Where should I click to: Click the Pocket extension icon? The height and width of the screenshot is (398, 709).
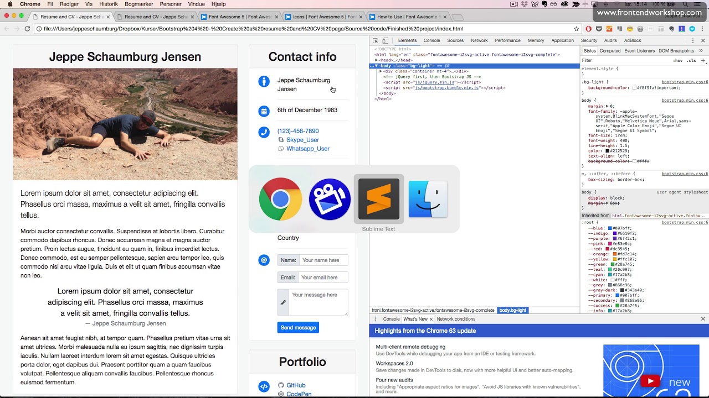pos(599,29)
